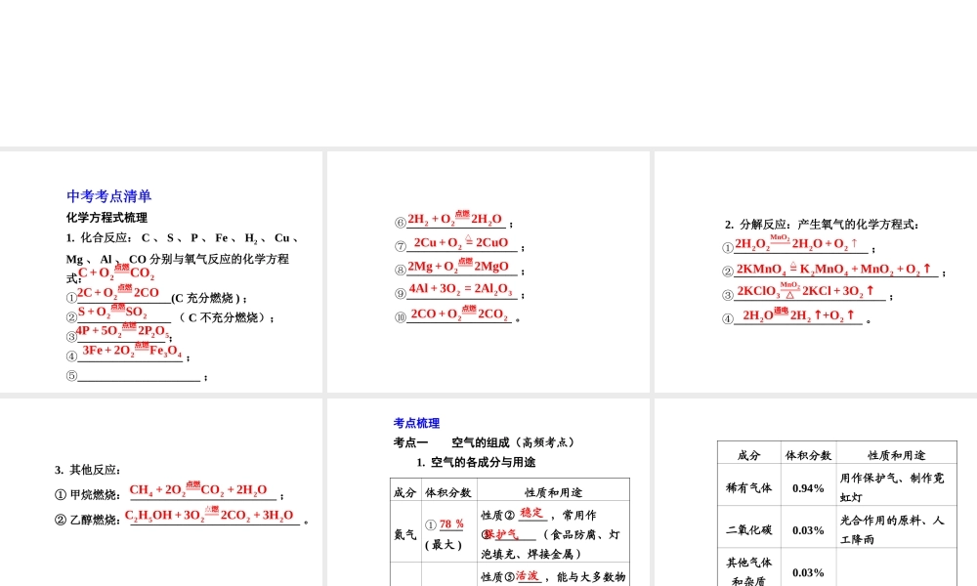The height and width of the screenshot is (586, 977).
Task: Click the red answer 活泼
Action: pyautogui.click(x=528, y=575)
